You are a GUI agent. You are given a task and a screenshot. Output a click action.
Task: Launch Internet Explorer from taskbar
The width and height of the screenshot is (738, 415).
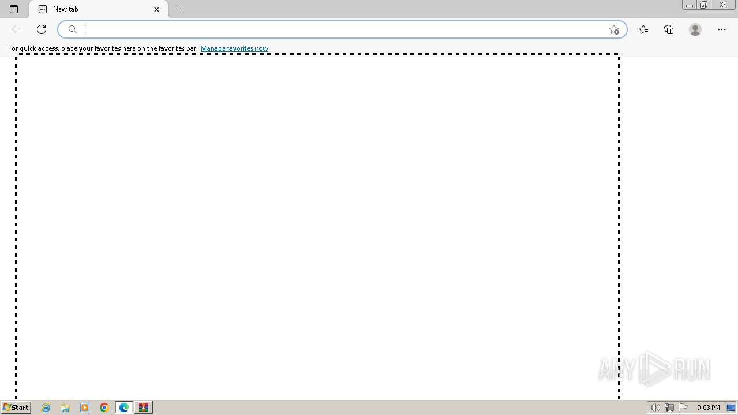(46, 408)
